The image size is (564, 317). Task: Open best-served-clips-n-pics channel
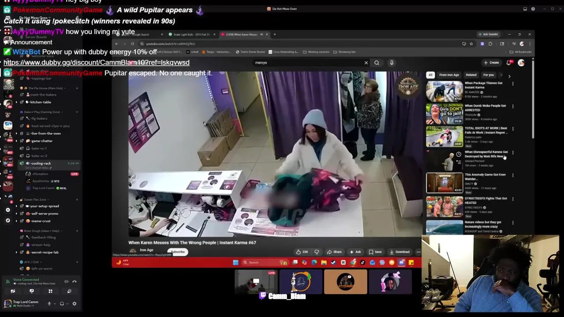pos(50,126)
